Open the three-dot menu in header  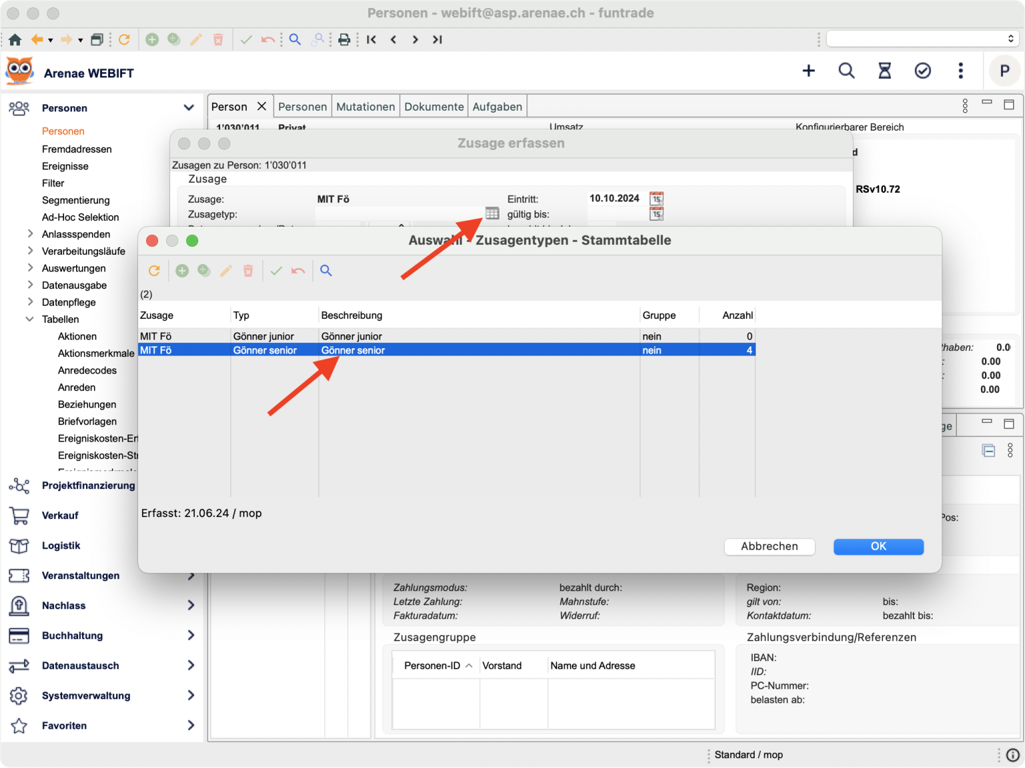[960, 71]
